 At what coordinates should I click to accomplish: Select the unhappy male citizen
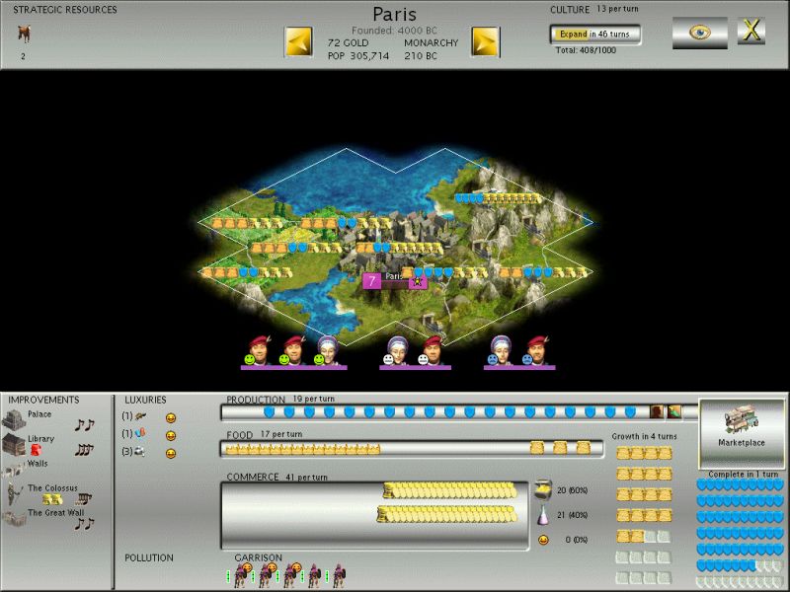536,350
